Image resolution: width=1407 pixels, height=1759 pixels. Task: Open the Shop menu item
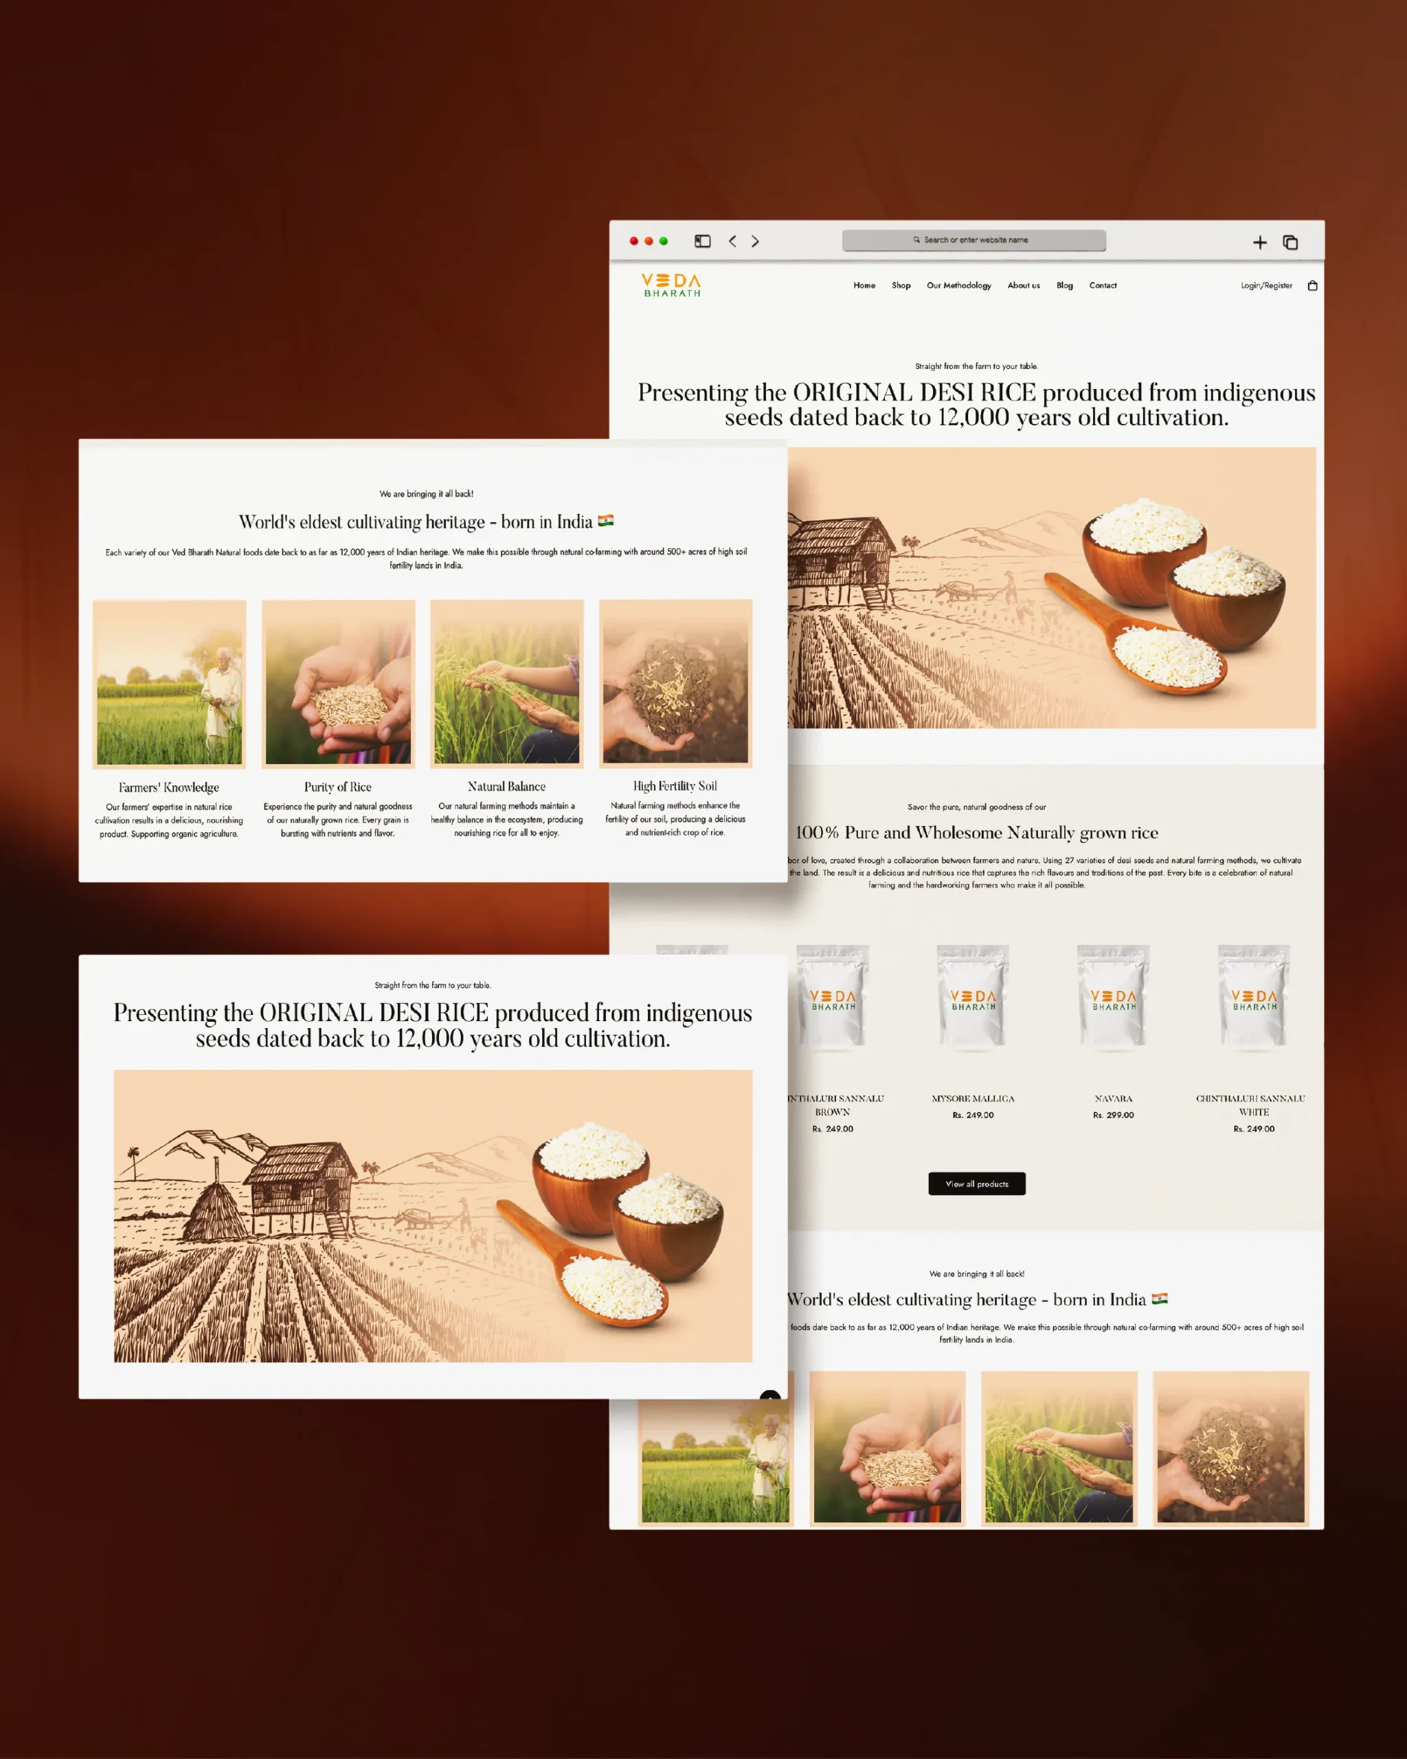tap(901, 286)
